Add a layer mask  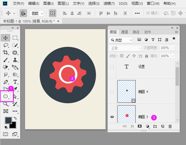(x=140, y=126)
